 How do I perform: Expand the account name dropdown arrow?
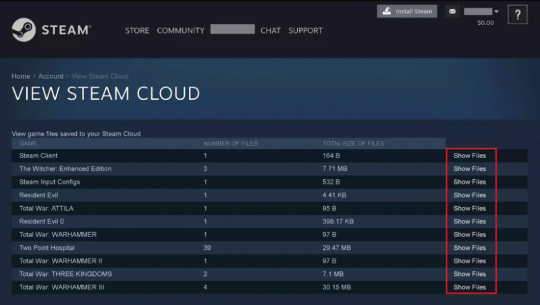[x=496, y=11]
